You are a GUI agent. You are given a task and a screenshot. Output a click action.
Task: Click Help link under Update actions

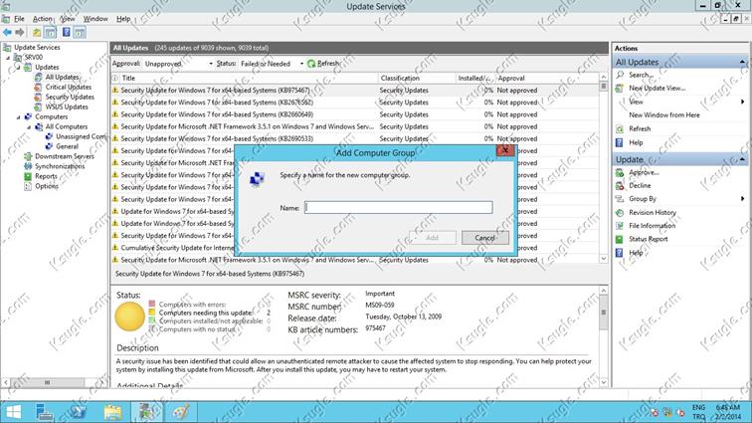pos(636,253)
